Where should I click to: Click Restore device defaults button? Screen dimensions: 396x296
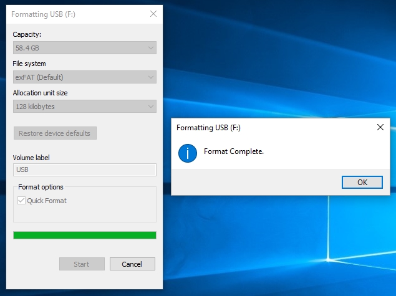[55, 133]
